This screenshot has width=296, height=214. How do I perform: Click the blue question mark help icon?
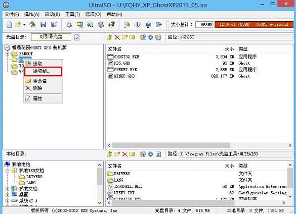coord(148,25)
